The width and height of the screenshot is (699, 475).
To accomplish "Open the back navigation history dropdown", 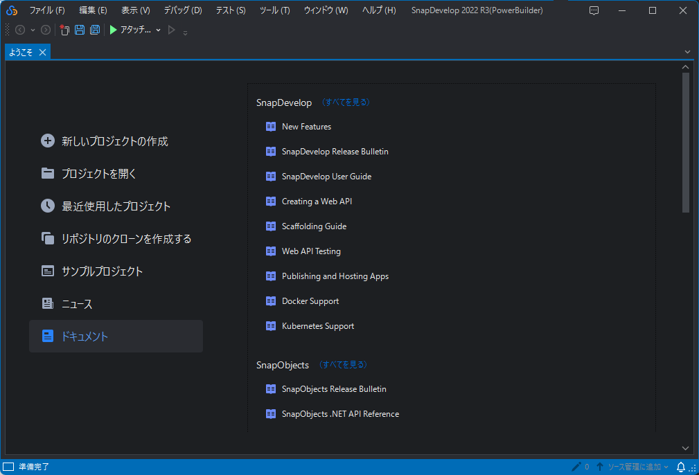I will pyautogui.click(x=33, y=30).
